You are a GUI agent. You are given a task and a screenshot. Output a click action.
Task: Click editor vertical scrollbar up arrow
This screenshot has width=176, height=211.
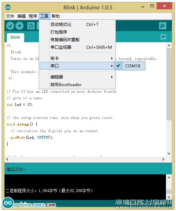pyautogui.click(x=169, y=45)
